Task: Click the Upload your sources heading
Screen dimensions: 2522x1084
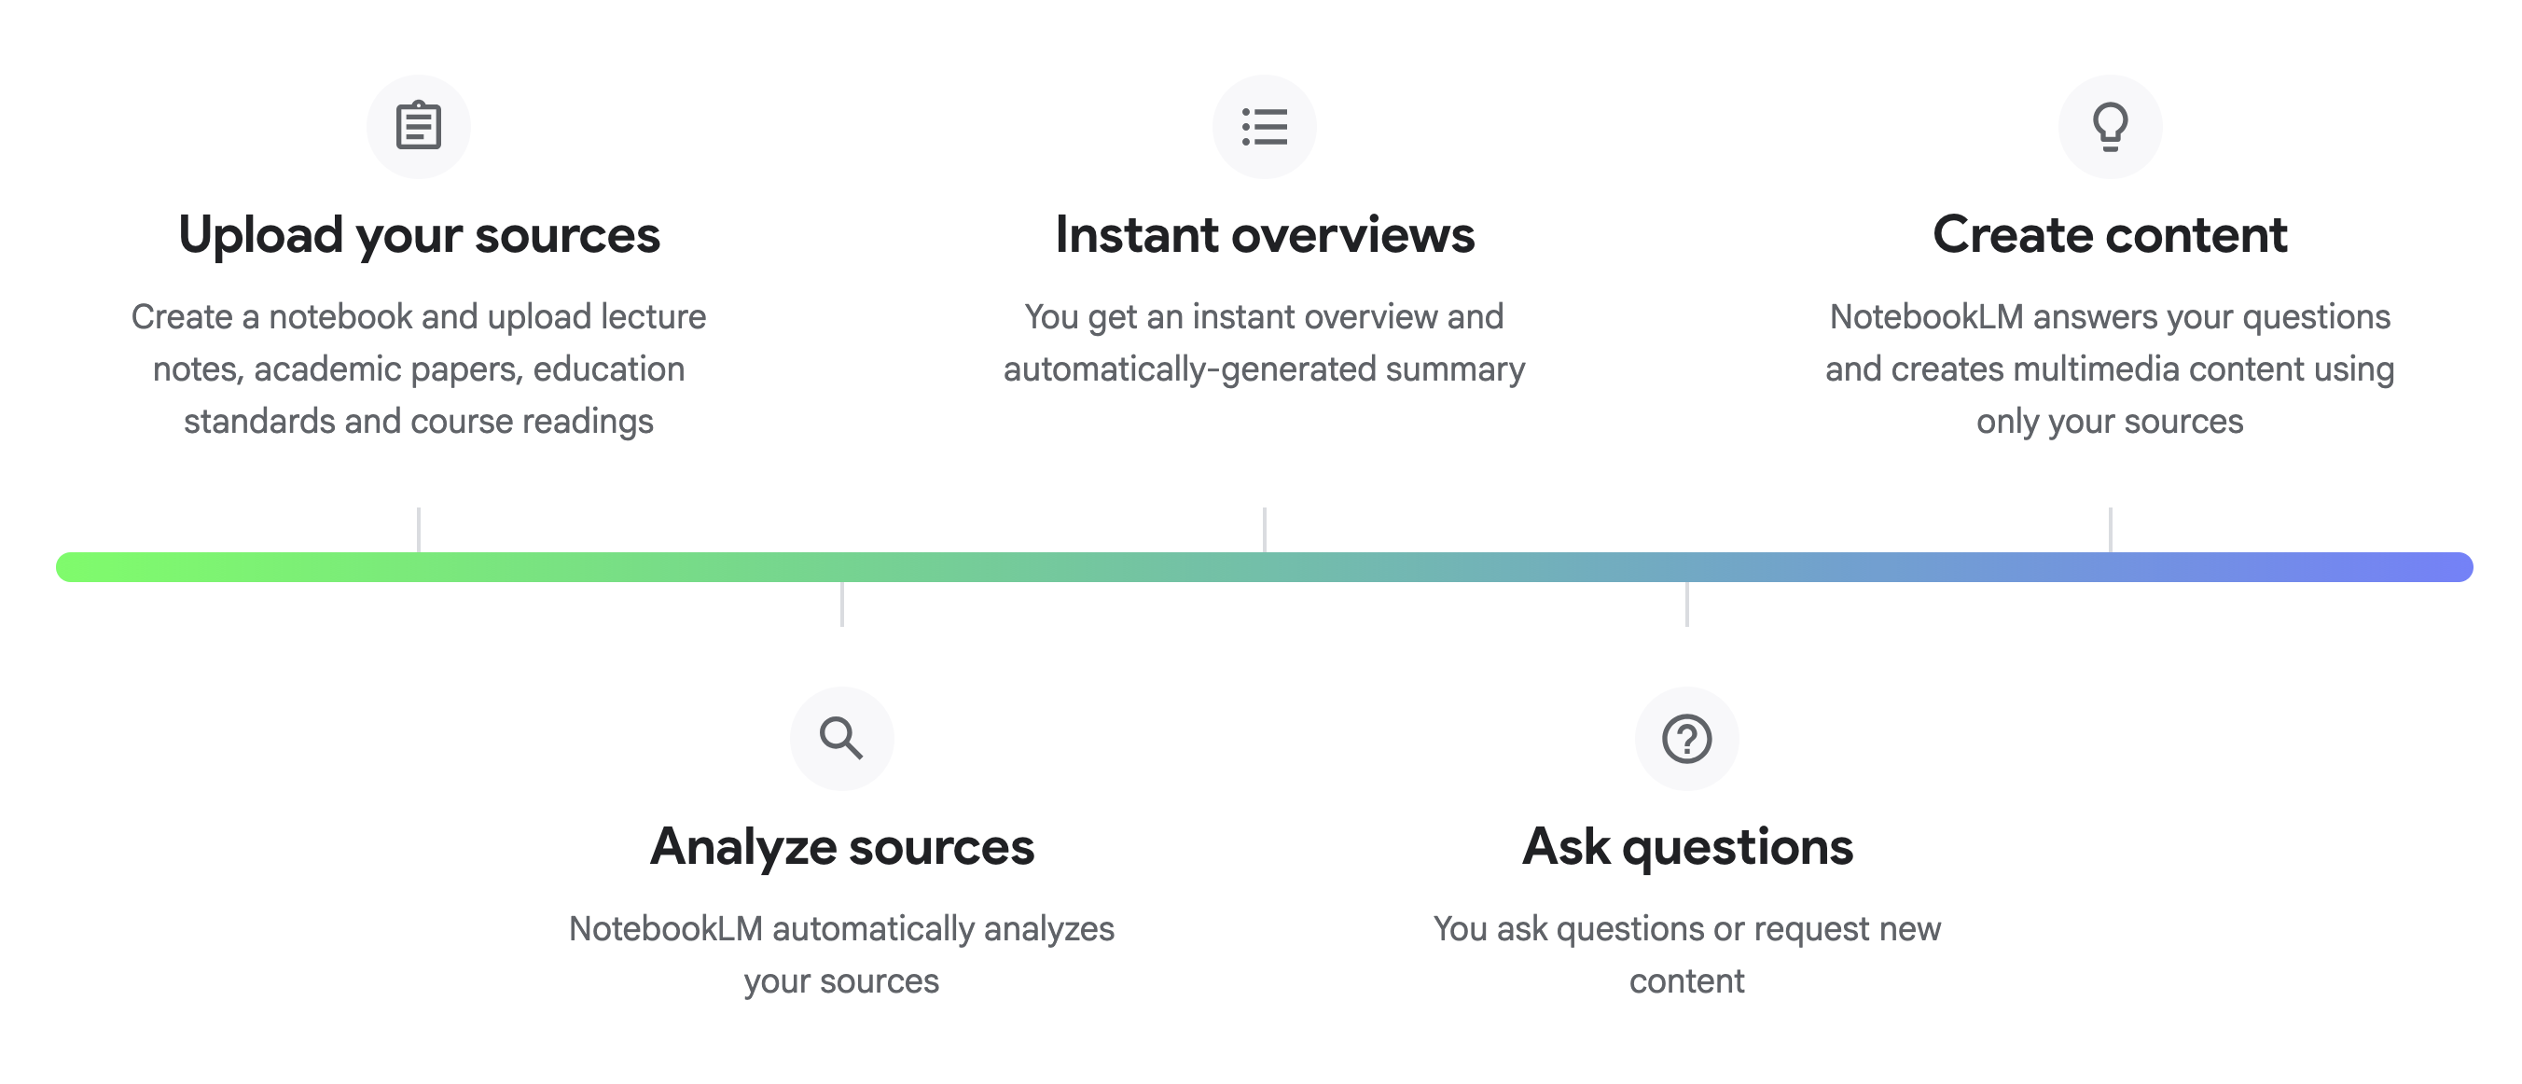Action: pos(418,235)
